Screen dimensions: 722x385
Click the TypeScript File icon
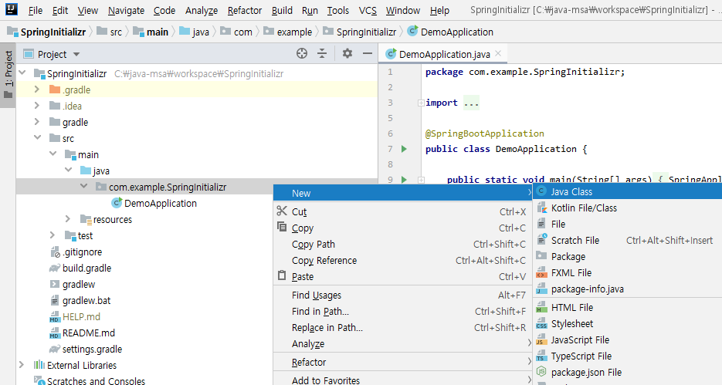tap(541, 356)
